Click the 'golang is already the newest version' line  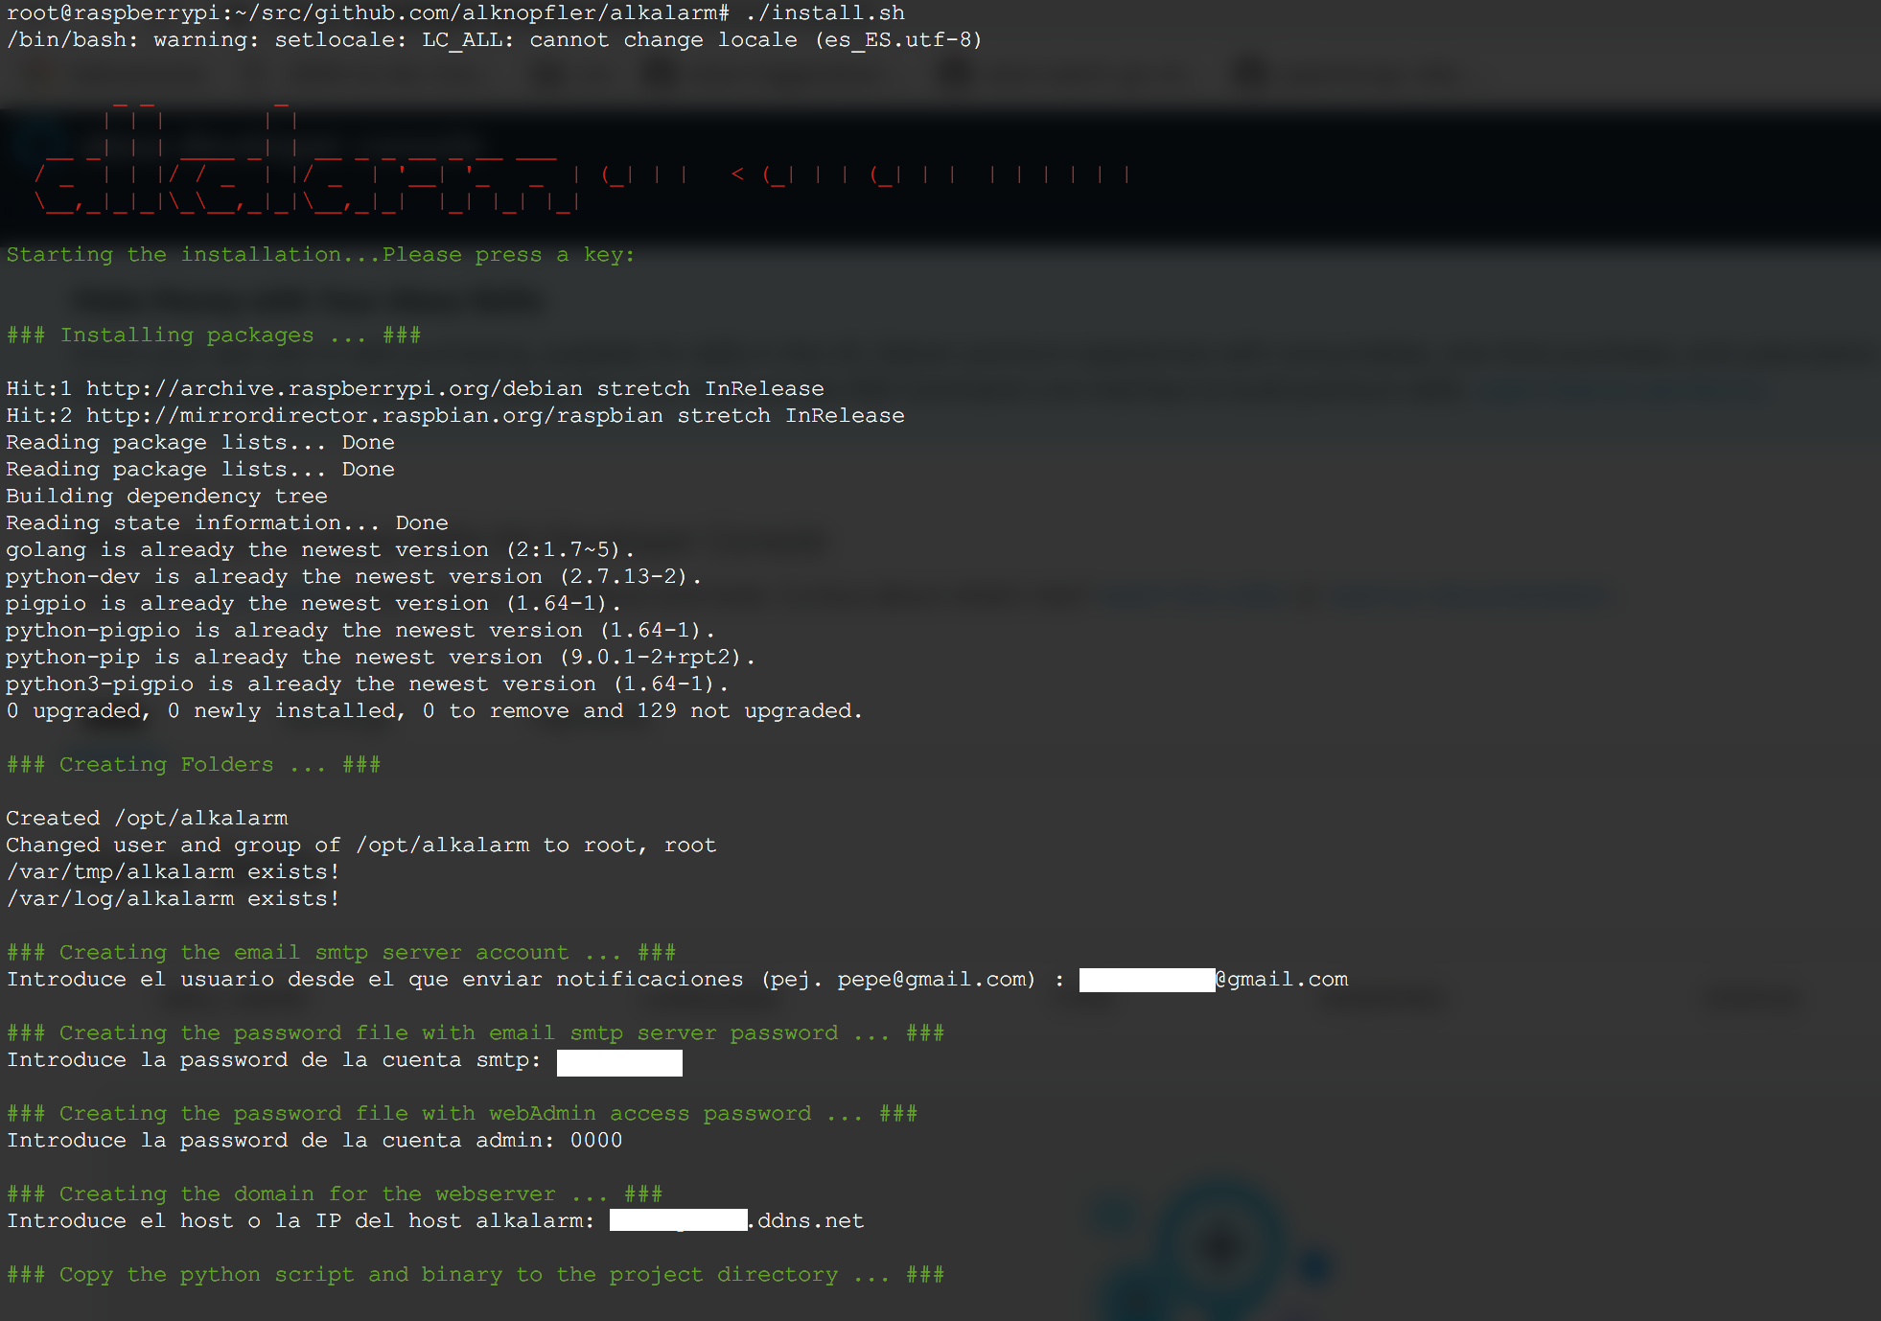click(x=320, y=550)
